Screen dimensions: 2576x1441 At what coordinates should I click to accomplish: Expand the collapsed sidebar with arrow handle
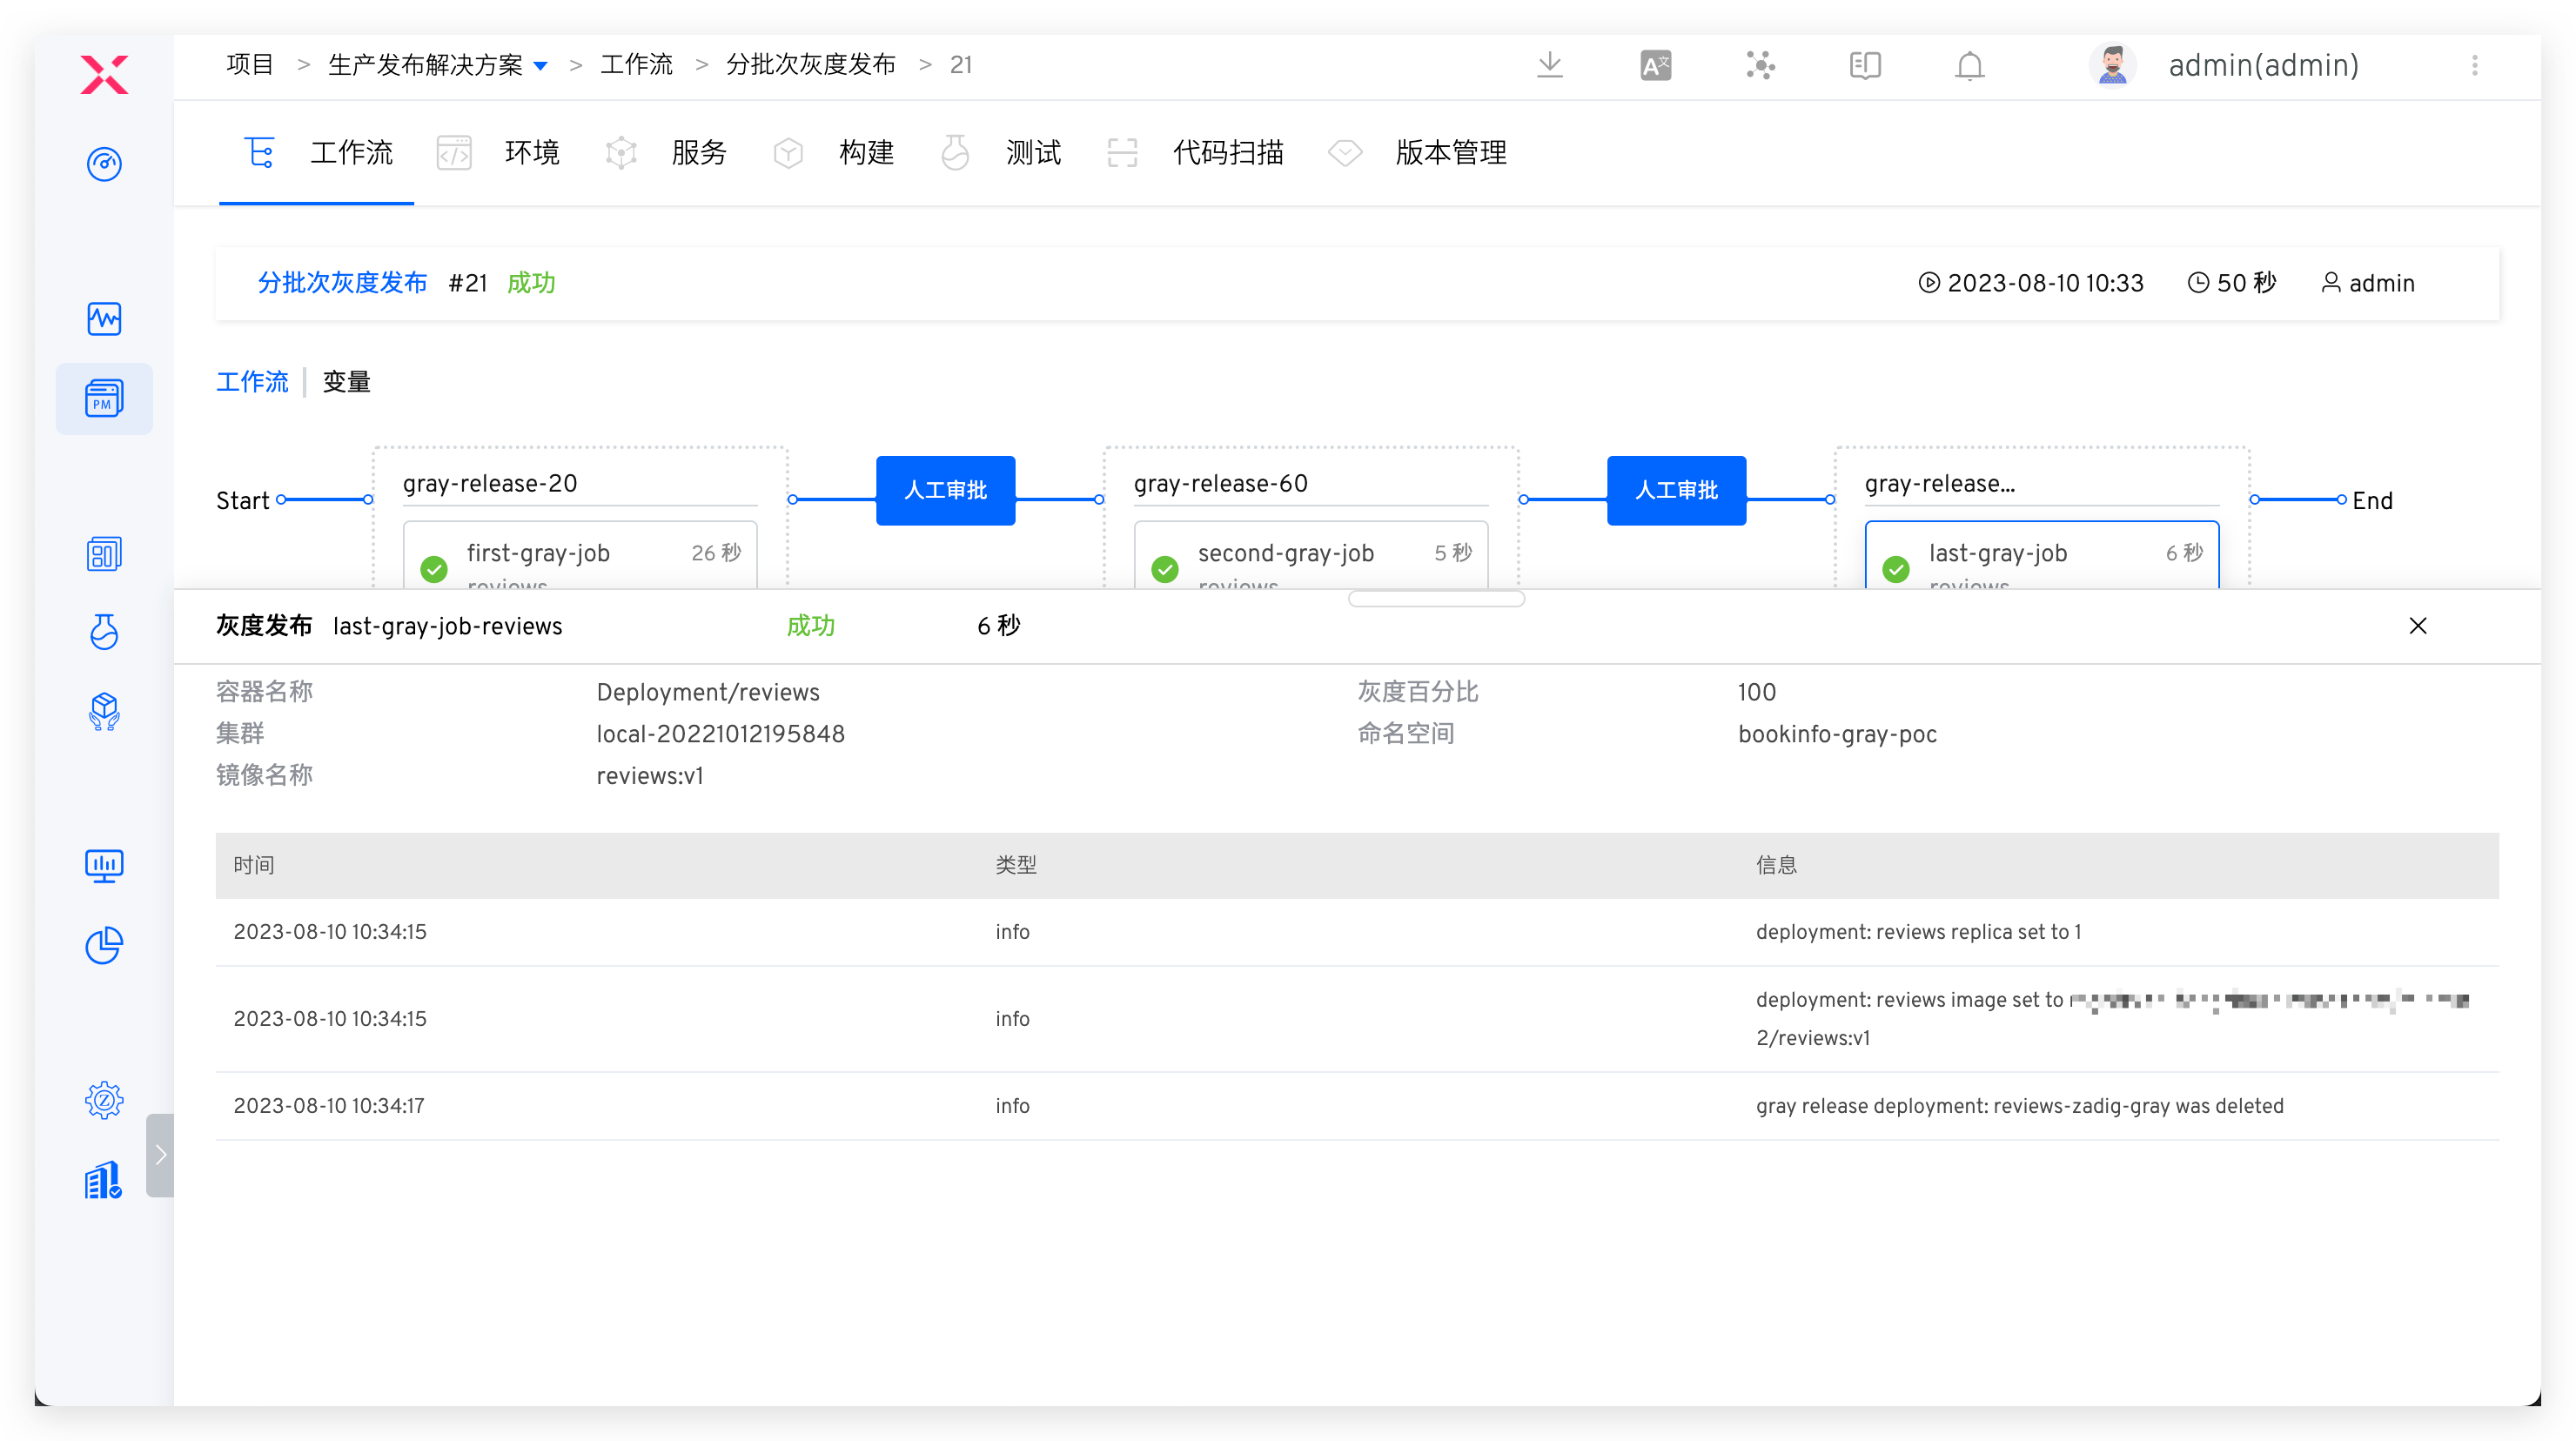pyautogui.click(x=160, y=1155)
